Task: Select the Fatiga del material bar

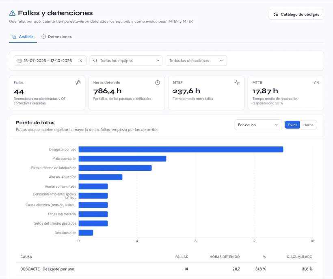Action: (x=93, y=214)
